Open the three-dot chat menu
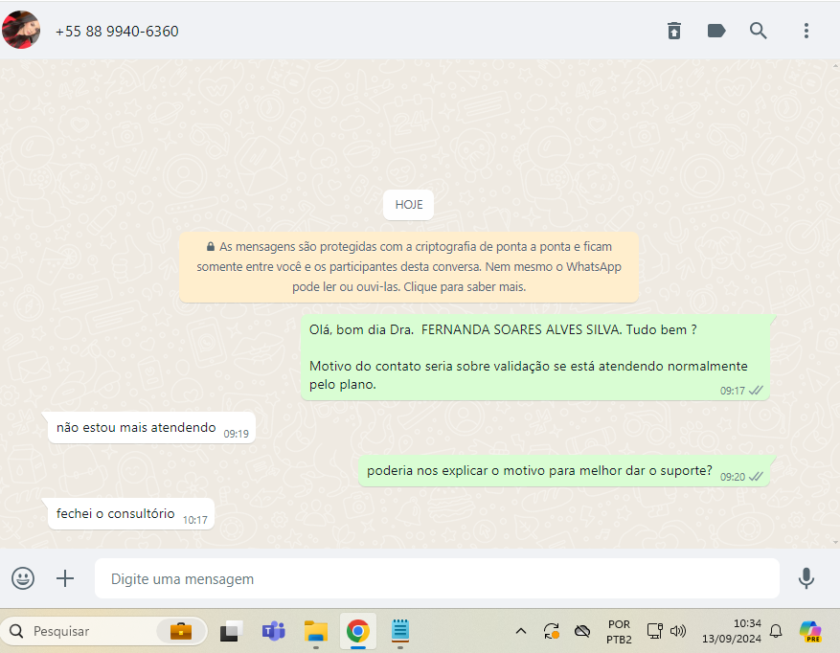Screen dimensions: 840x653 coord(806,31)
